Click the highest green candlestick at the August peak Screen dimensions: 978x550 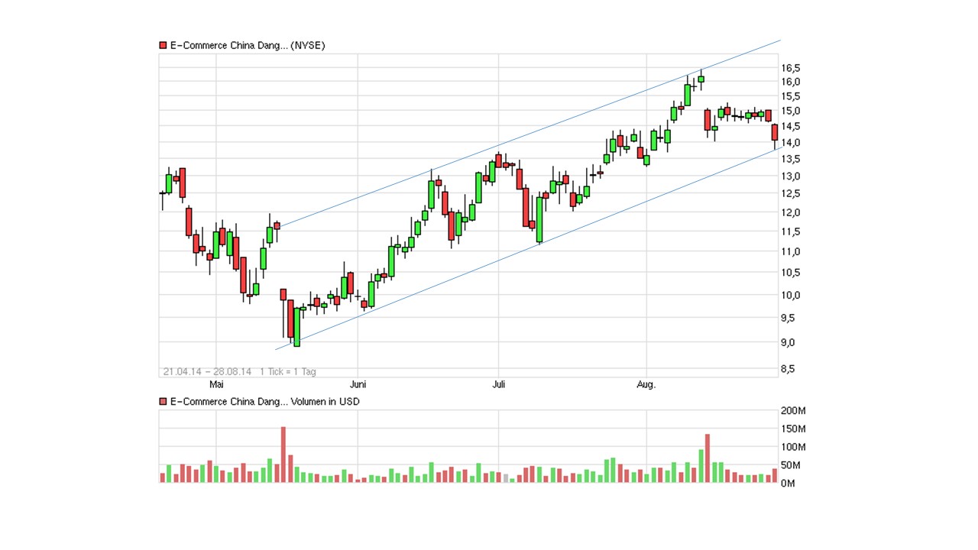click(701, 79)
